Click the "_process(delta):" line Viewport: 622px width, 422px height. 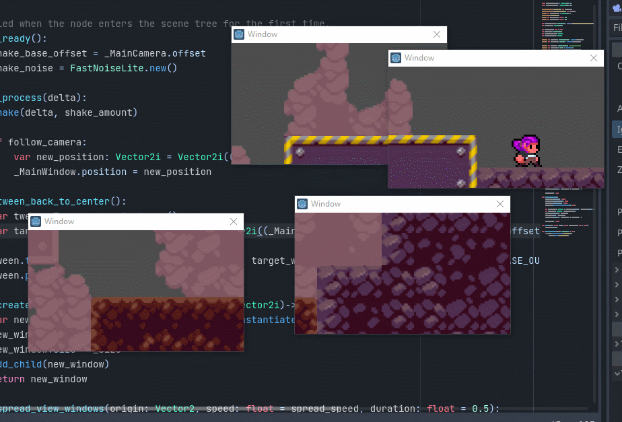(43, 98)
